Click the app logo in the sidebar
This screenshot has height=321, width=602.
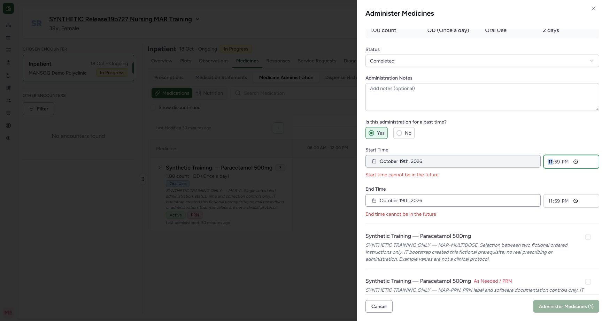pyautogui.click(x=8, y=8)
